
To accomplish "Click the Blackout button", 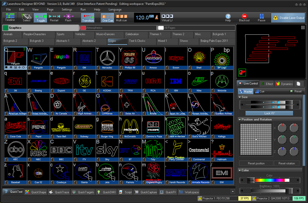I will [x=244, y=17].
